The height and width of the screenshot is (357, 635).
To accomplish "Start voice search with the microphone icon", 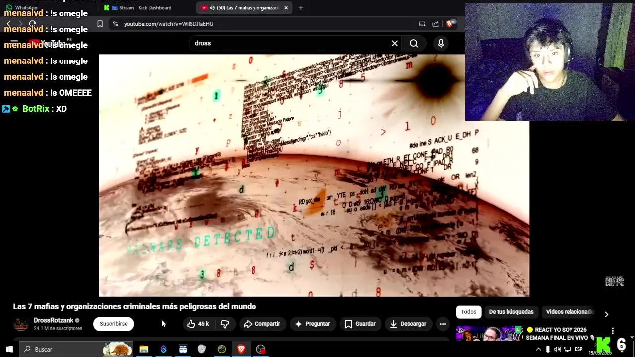I will pos(441,43).
